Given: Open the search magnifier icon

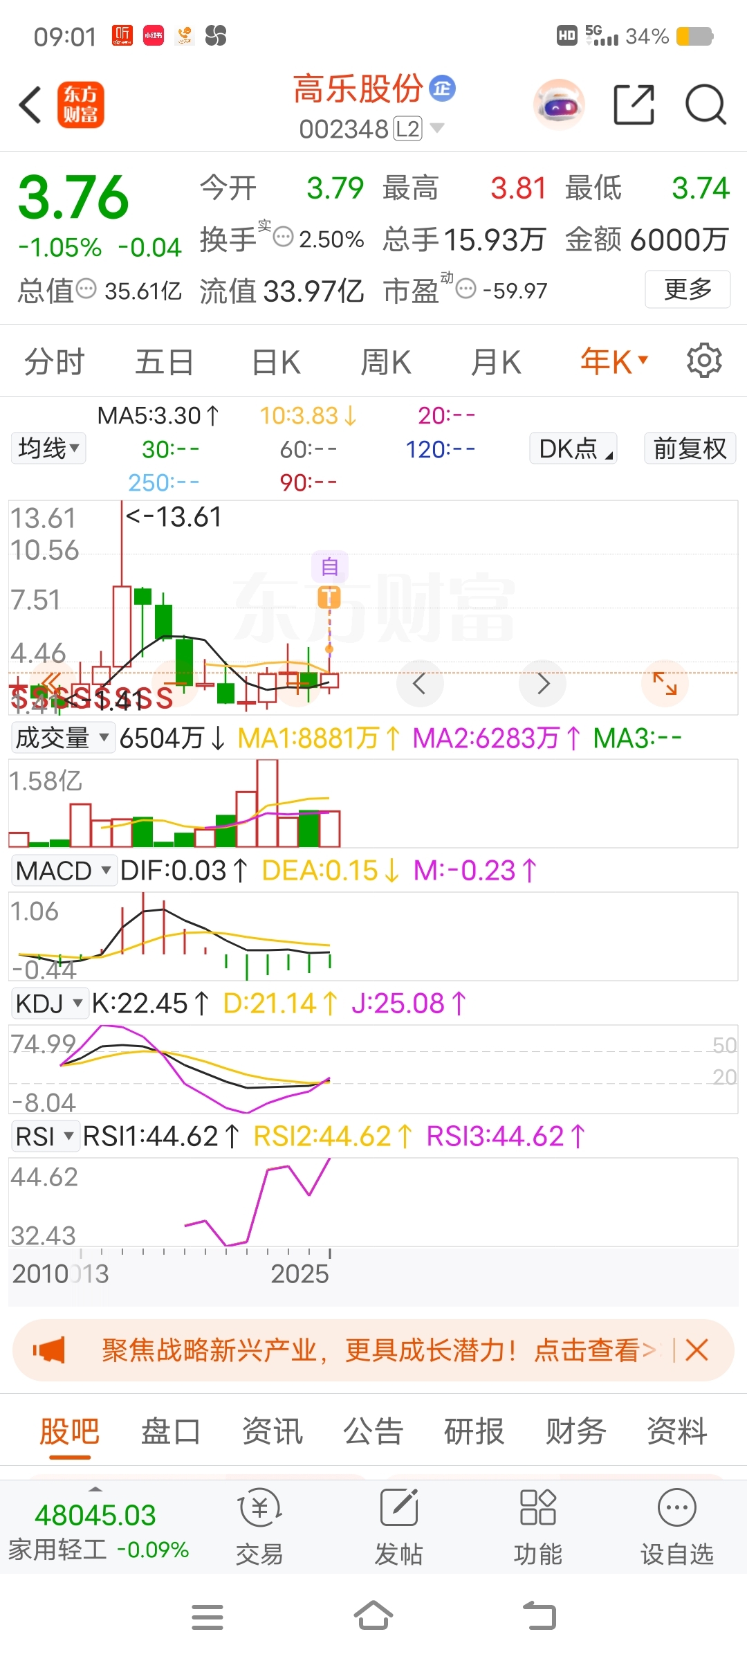Looking at the screenshot, I should pyautogui.click(x=705, y=105).
